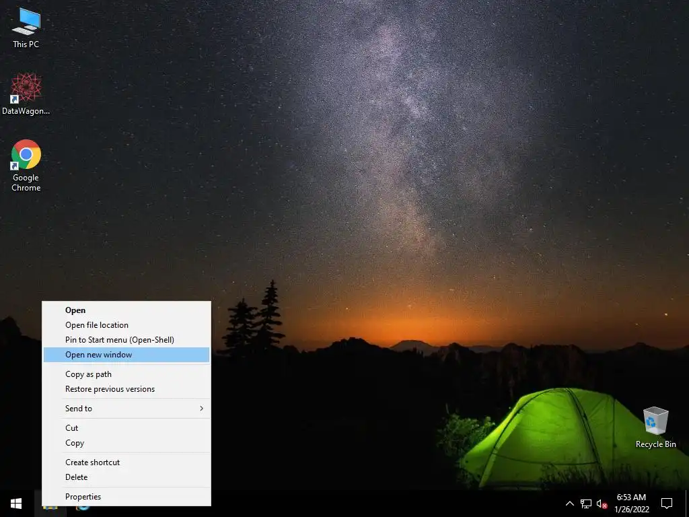This screenshot has width=689, height=517.
Task: Click Open new window
Action: 126,355
